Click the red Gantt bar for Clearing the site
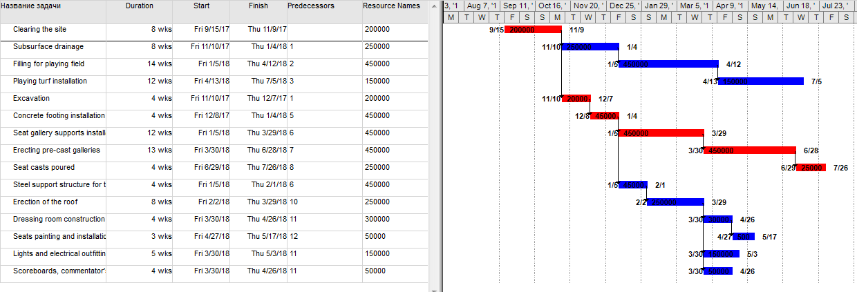857x292 pixels. [533, 30]
